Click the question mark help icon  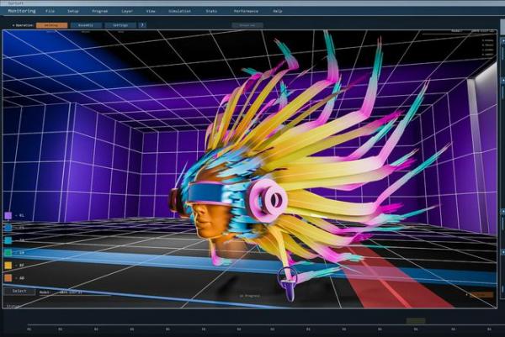(142, 25)
